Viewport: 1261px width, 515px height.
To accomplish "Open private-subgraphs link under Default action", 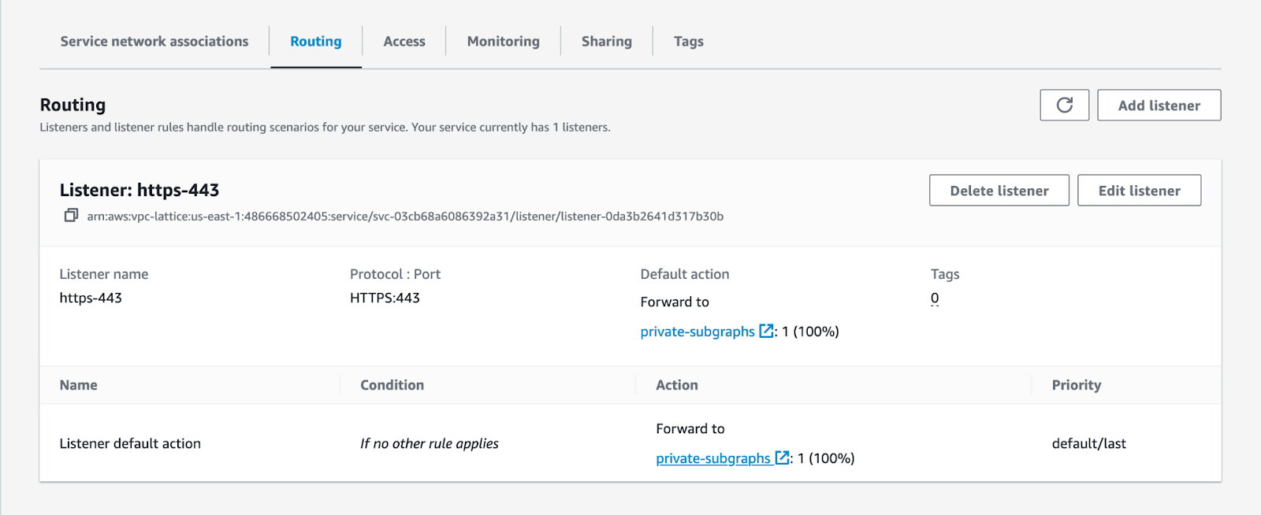I will click(x=697, y=332).
